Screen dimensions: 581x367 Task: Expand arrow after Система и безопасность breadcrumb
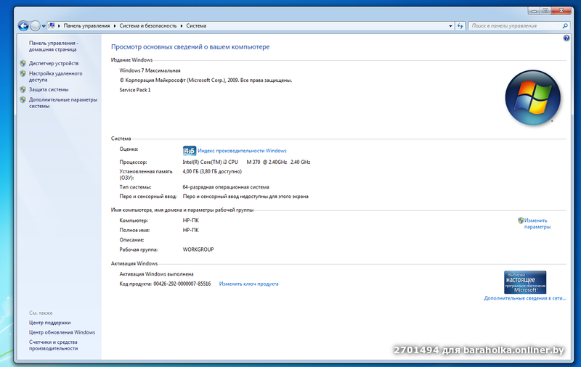[182, 26]
